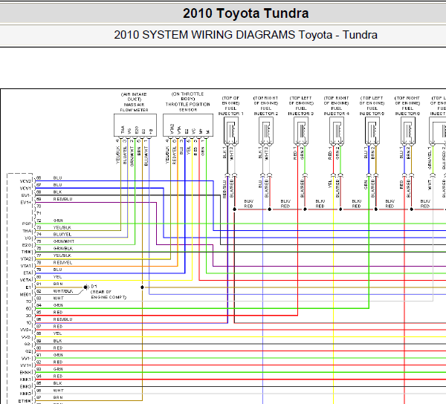The width and height of the screenshot is (446, 404).
Task: Click the PSP terminal label
Action: (x=27, y=224)
